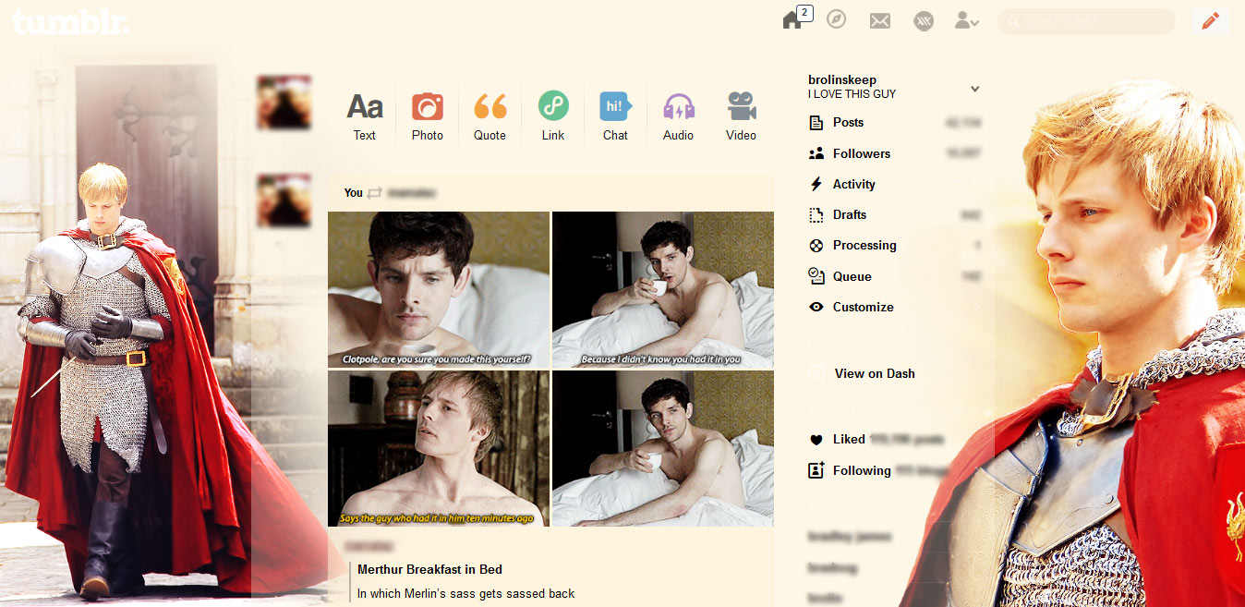
Task: Open the bottom-right uncaptioned post image
Action: [663, 449]
